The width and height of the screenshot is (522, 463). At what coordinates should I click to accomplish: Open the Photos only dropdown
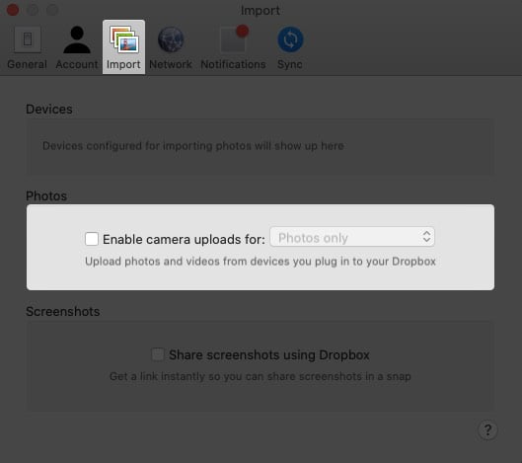tap(352, 237)
